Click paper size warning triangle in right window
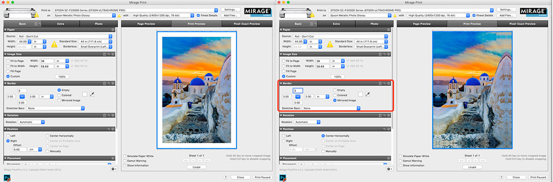The image size is (553, 182). pyautogui.click(x=330, y=44)
